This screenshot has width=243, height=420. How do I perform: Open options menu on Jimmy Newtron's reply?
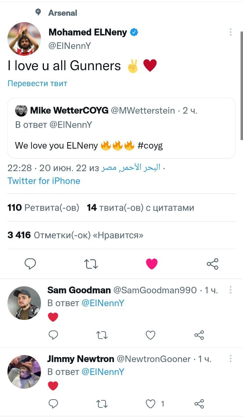point(231,359)
